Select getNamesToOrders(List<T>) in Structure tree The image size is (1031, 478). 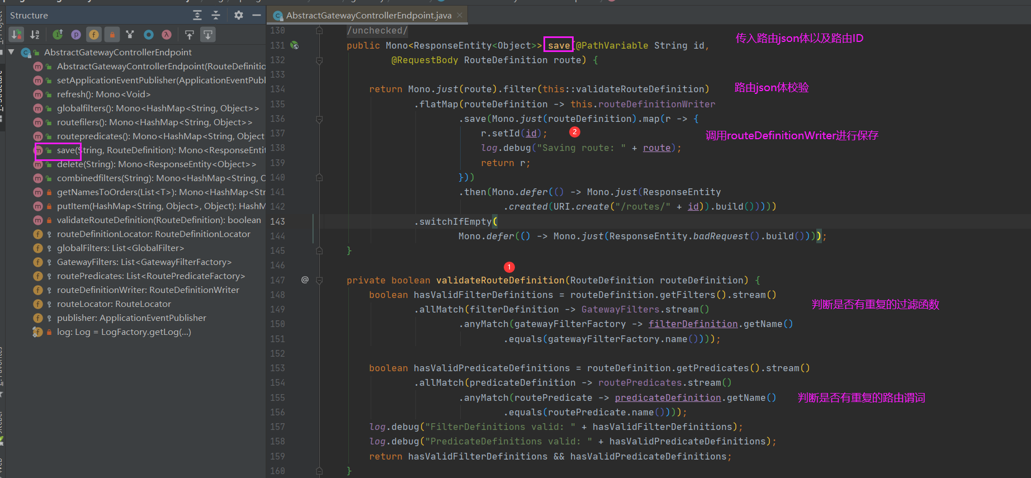click(161, 192)
